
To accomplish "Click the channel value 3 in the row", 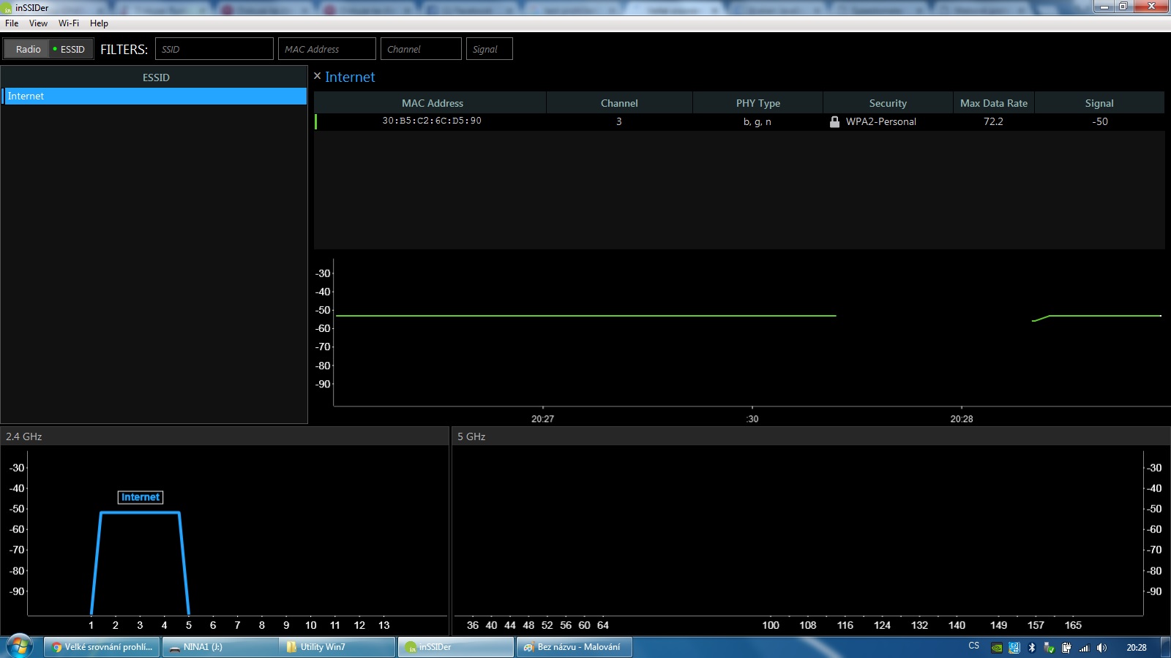I will tap(619, 121).
